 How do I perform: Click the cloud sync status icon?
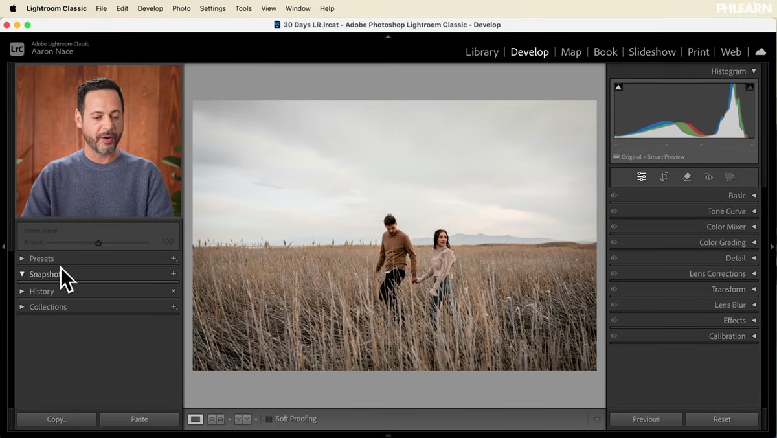tap(761, 52)
